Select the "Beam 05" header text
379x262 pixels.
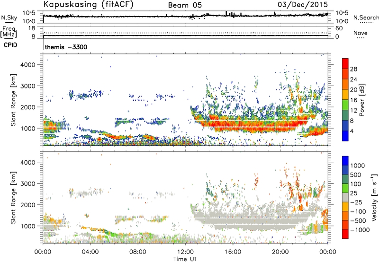coord(185,5)
